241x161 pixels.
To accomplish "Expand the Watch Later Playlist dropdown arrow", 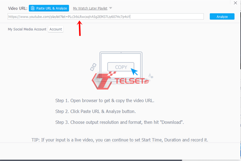I will tap(111, 8).
